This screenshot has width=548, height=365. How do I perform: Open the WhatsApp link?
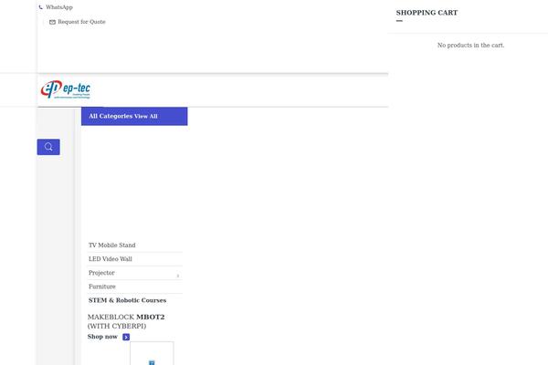pyautogui.click(x=59, y=7)
